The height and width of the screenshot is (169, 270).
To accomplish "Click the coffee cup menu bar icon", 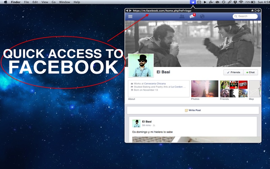I will [x=217, y=2].
